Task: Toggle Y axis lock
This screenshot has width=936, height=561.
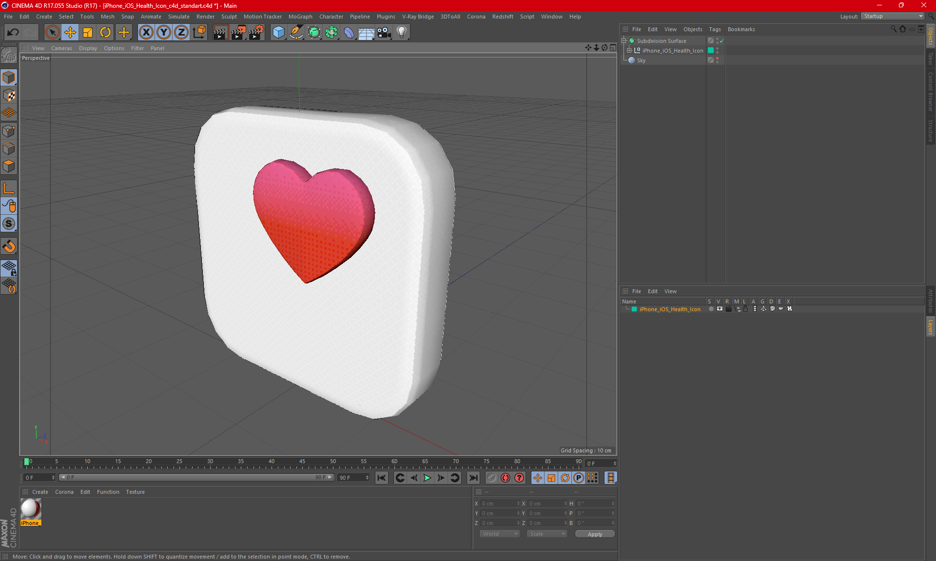Action: tap(164, 33)
